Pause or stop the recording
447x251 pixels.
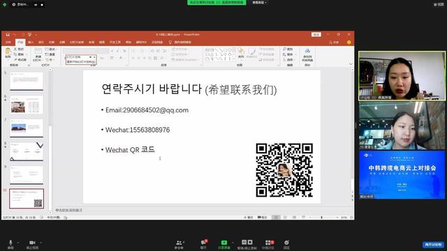click(247, 244)
